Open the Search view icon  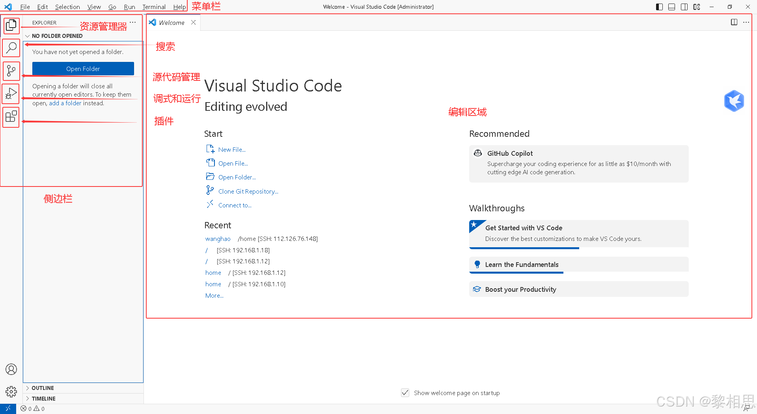[11, 48]
